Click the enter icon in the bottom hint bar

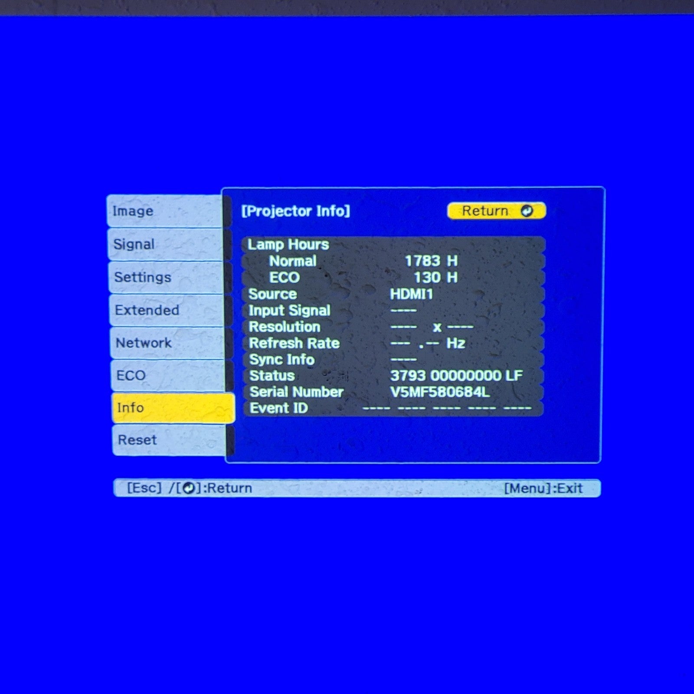tap(189, 488)
